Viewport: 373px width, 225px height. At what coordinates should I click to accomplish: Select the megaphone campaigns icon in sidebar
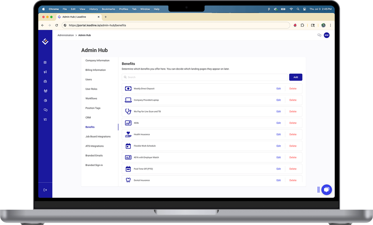45,72
